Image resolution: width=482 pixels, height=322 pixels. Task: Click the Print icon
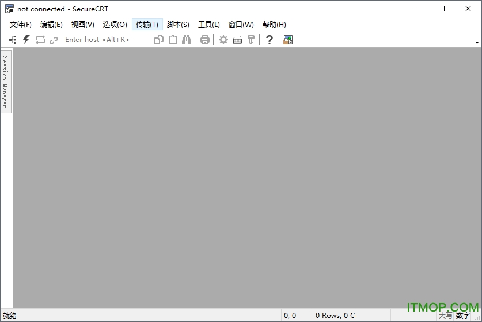[205, 40]
